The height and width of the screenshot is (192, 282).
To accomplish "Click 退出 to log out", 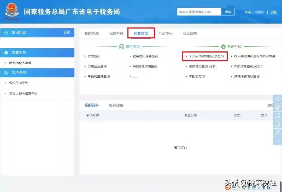I will tap(274, 12).
